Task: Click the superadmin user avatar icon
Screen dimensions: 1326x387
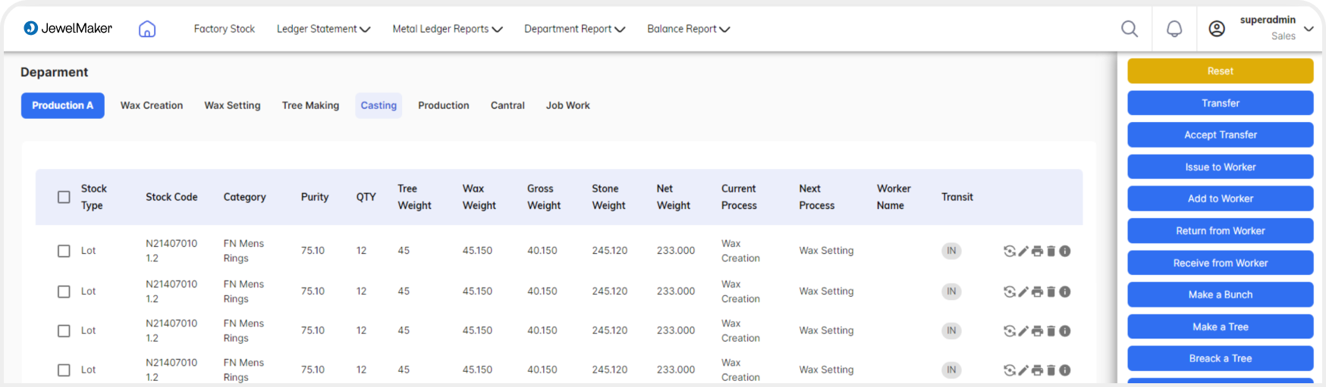Action: (1217, 29)
